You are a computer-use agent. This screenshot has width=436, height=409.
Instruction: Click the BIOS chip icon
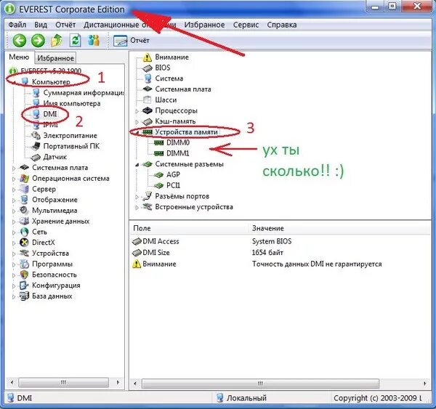point(148,68)
